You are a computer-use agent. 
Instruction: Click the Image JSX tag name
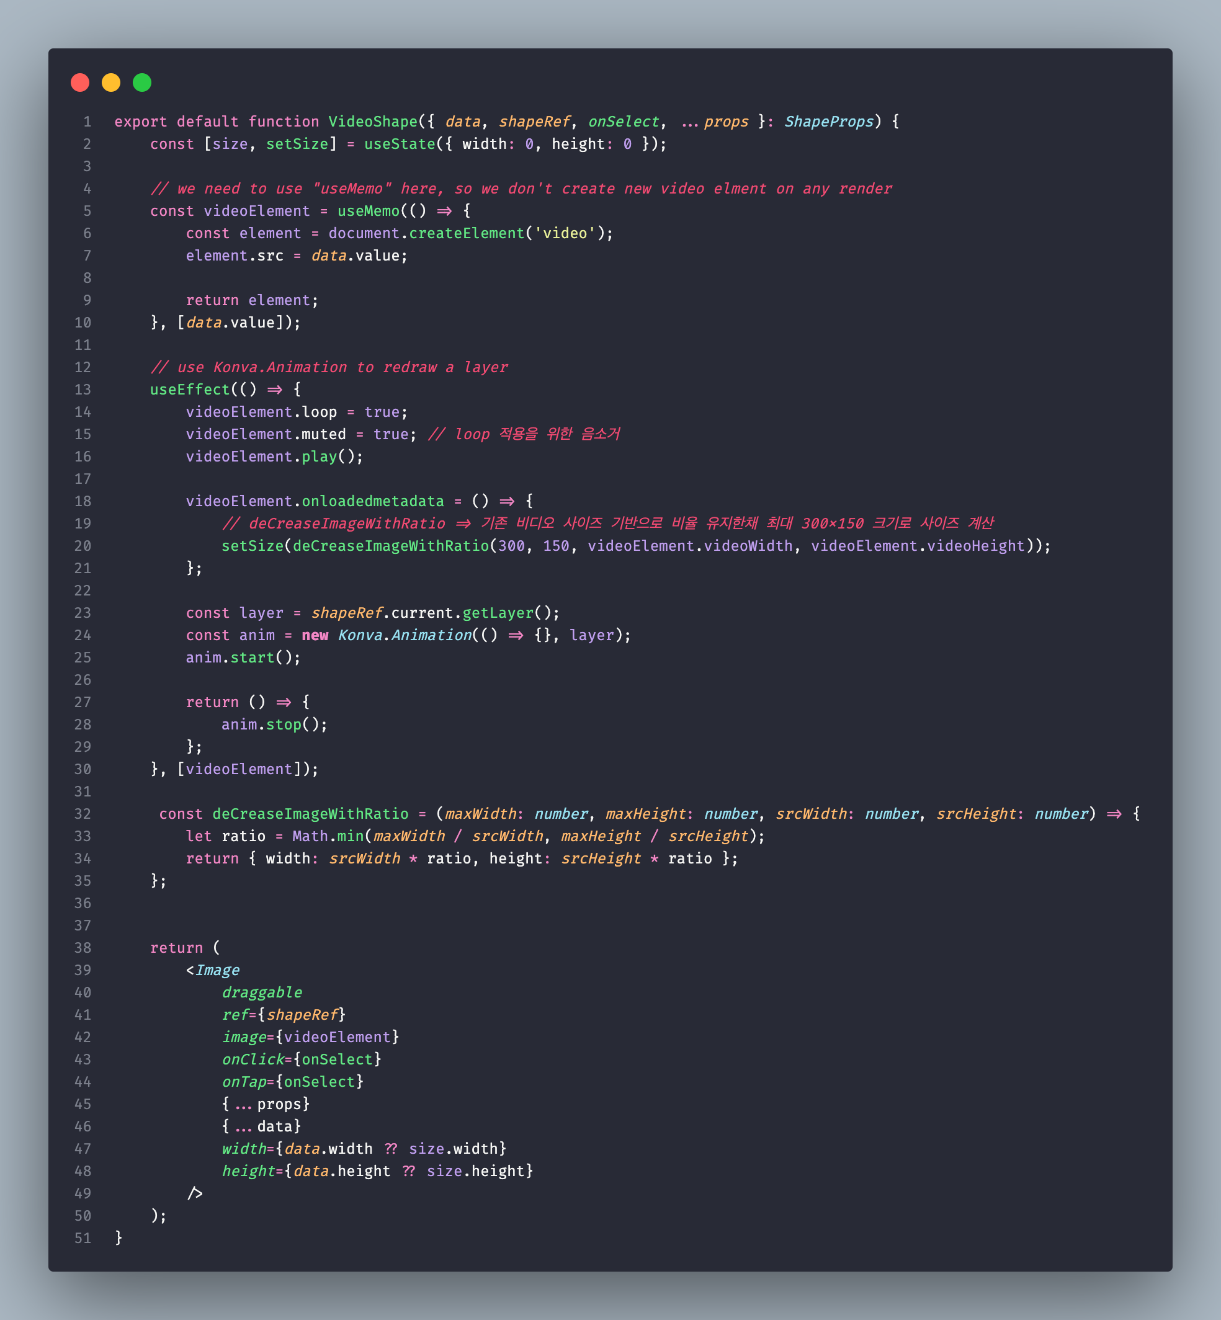[x=217, y=971]
